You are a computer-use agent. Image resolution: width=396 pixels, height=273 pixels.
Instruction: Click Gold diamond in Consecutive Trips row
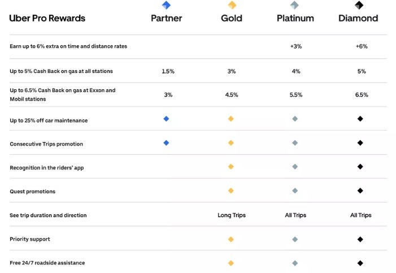pos(231,143)
